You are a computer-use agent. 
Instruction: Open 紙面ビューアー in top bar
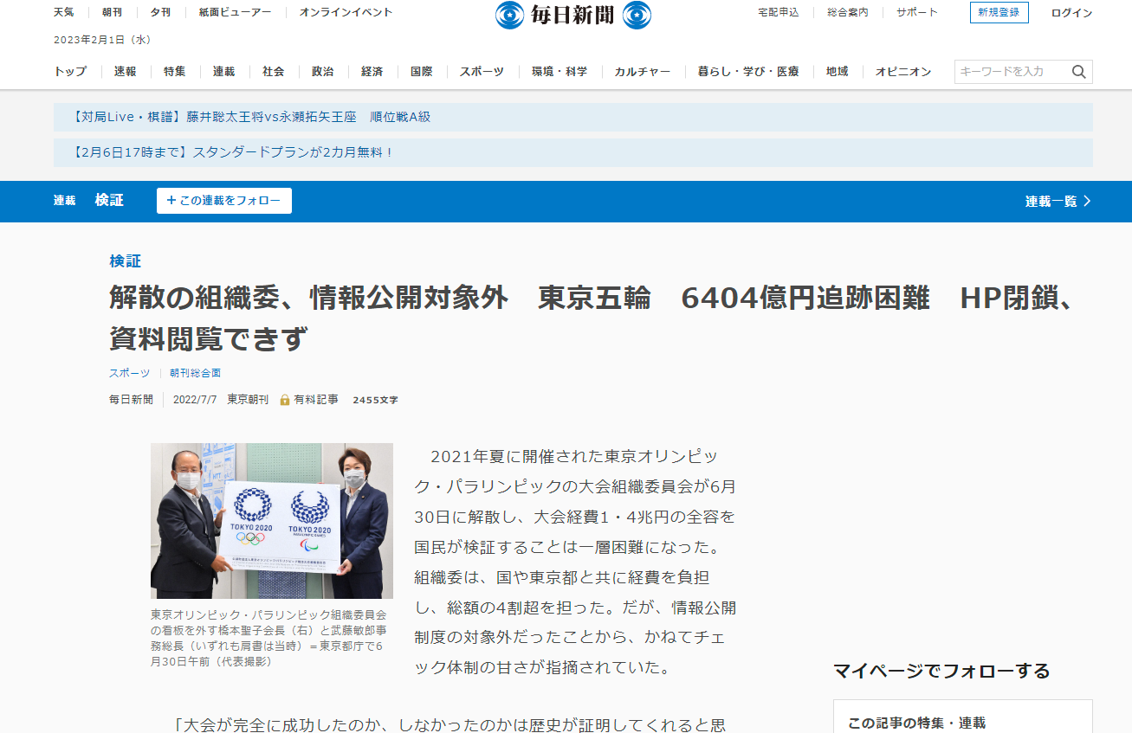point(235,12)
